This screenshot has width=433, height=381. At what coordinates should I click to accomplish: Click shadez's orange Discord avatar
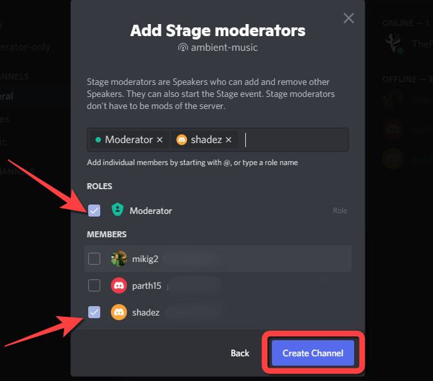point(118,311)
